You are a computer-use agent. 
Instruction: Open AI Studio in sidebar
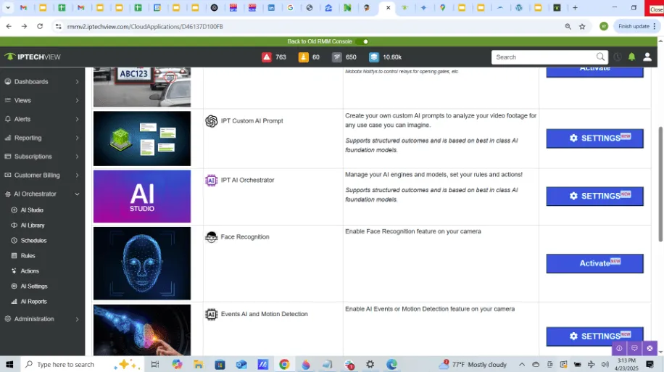click(x=32, y=210)
